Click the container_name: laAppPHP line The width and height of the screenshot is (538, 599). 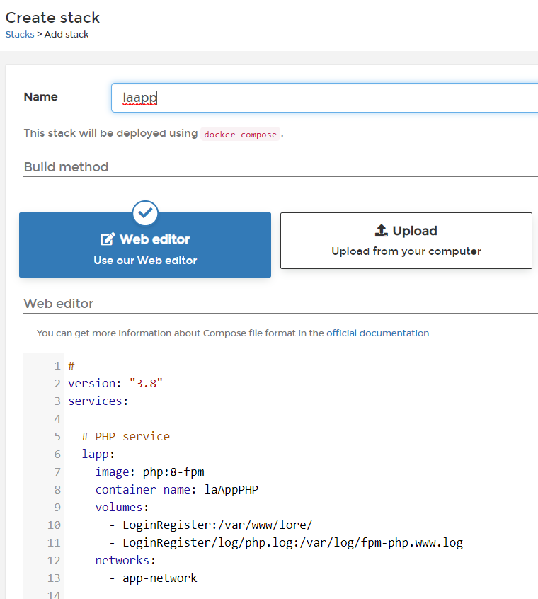[171, 489]
